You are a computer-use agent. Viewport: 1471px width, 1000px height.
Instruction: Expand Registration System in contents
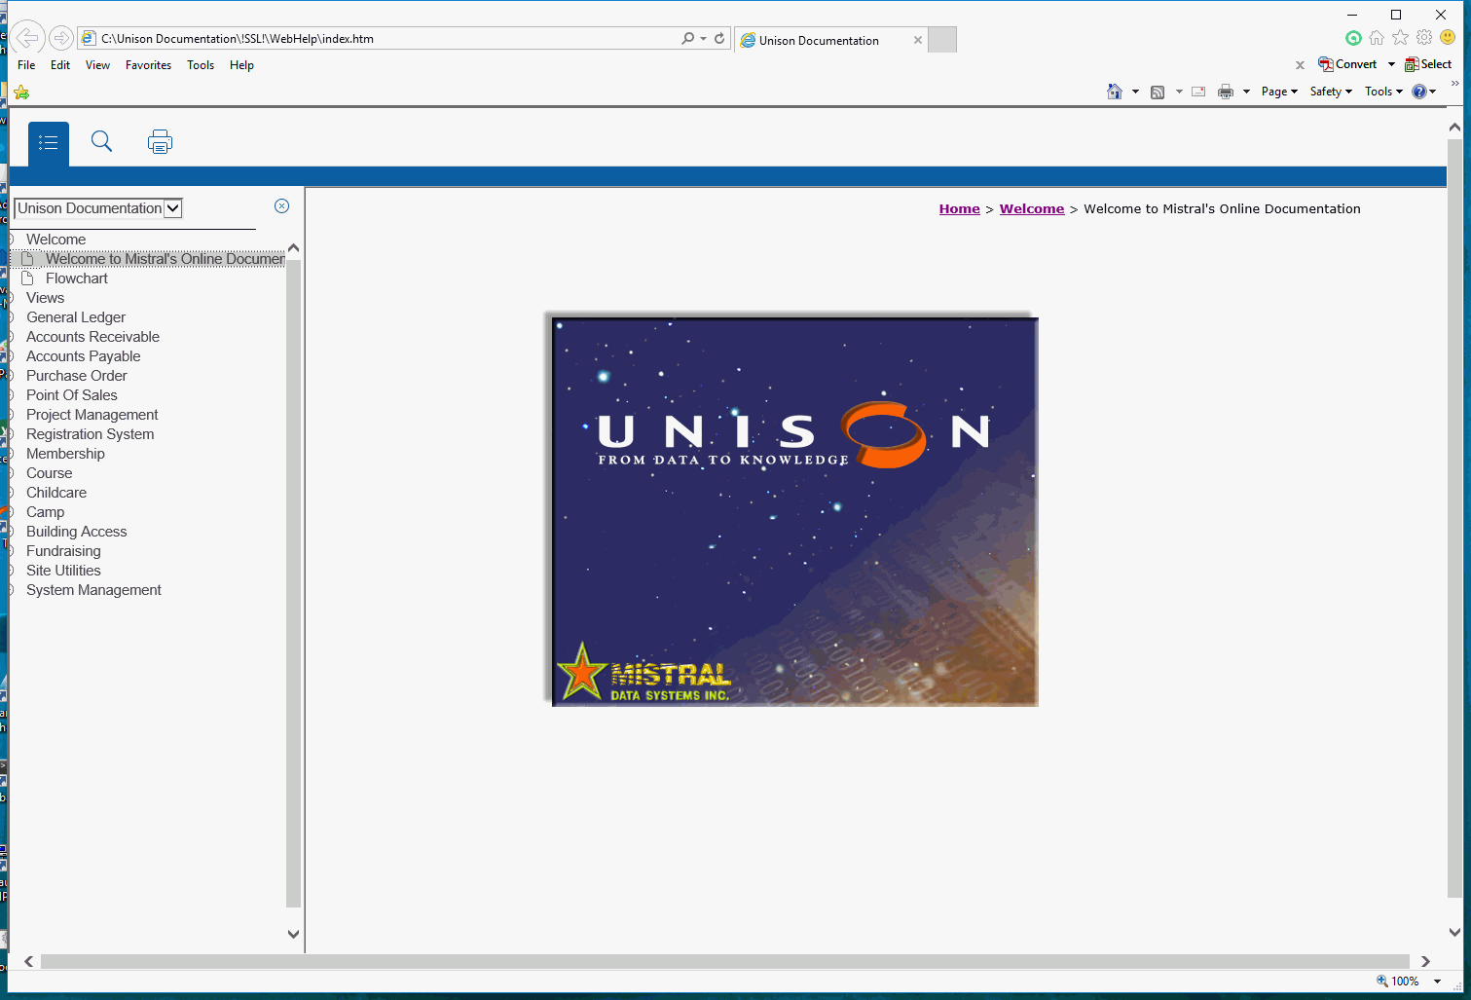coord(90,434)
